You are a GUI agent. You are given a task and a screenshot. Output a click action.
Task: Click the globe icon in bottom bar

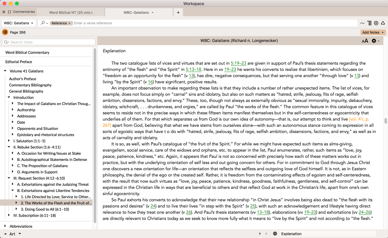[x=275, y=234]
